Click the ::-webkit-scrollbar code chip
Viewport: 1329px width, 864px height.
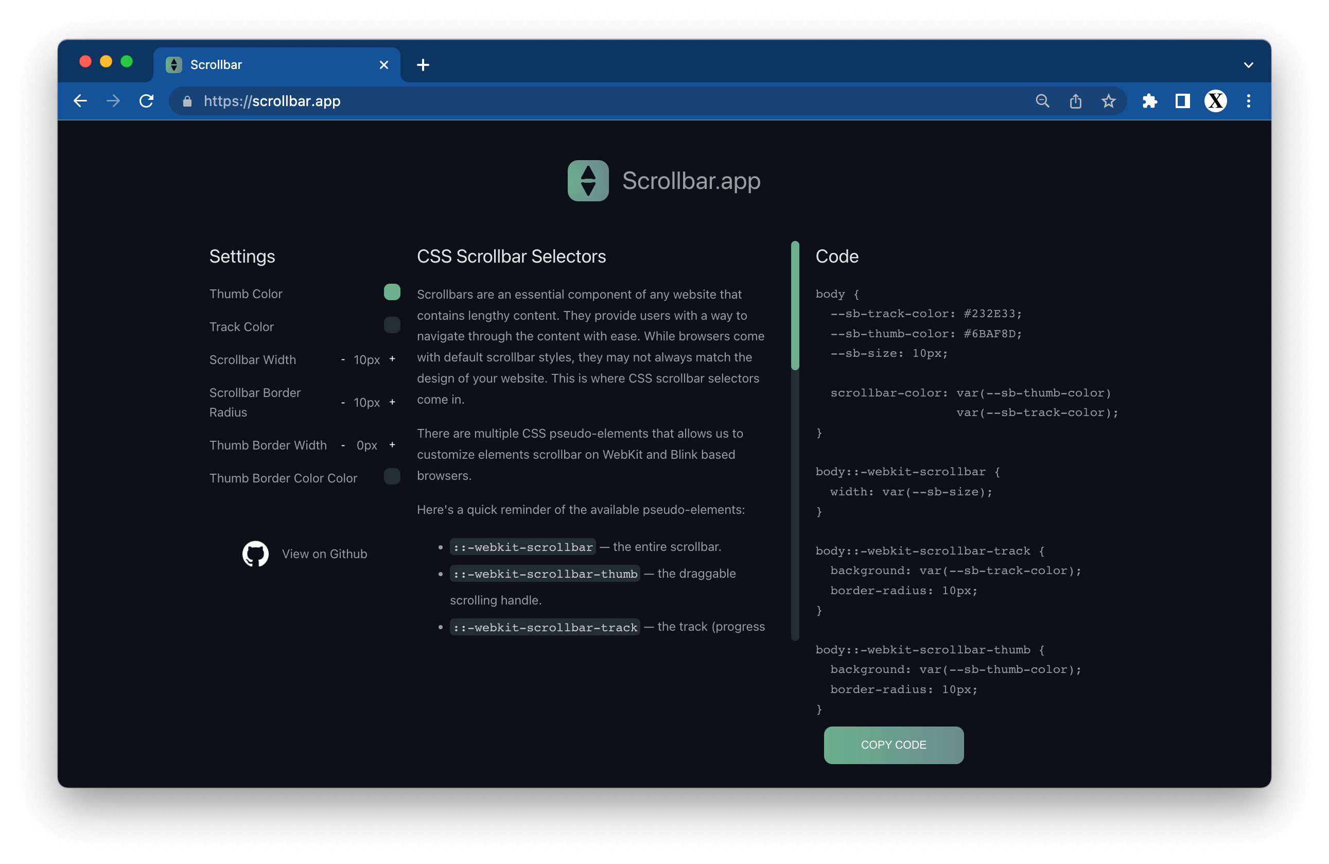522,547
